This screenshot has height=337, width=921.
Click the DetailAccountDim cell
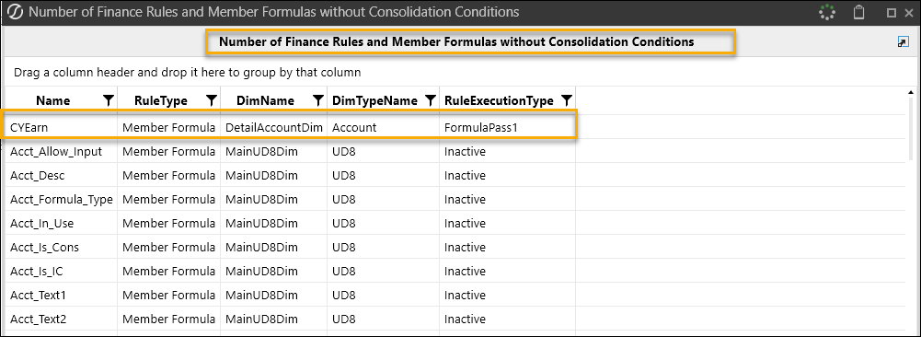[274, 127]
